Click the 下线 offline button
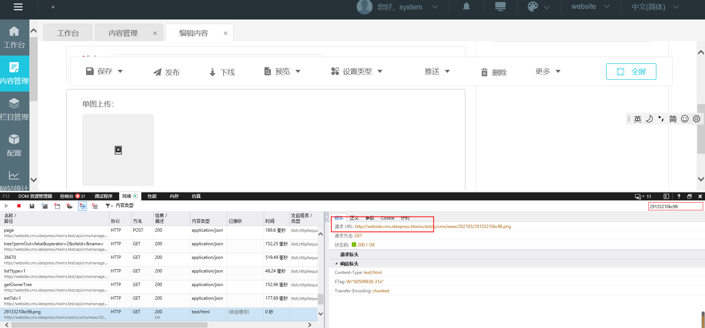705x328 pixels. point(222,72)
